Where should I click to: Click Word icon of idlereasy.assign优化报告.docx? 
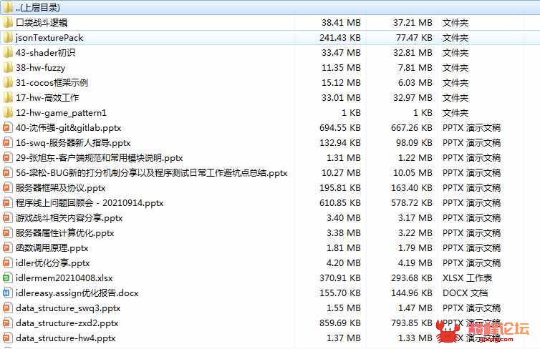[7, 293]
